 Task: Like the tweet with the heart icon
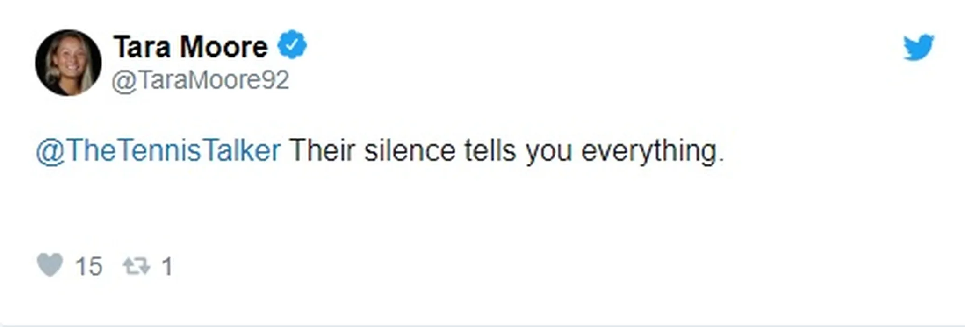coord(50,265)
